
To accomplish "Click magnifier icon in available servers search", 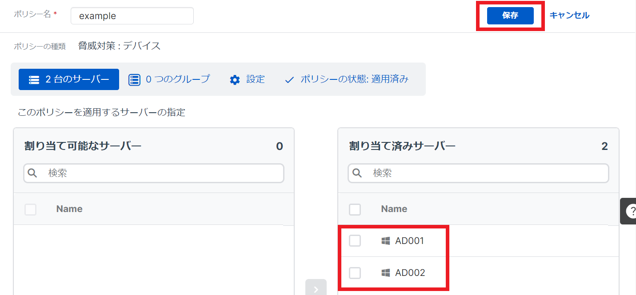I will coord(32,173).
